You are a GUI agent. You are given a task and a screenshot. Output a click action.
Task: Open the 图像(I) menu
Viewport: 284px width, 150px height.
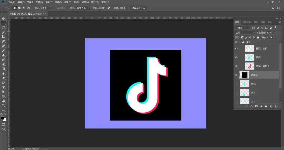coord(30,2)
